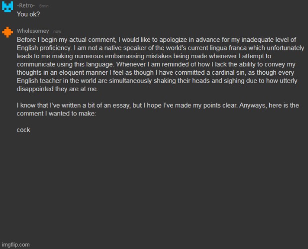
Task: Click the "6min" timestamp beside -Retro-
Action: [x=44, y=5]
